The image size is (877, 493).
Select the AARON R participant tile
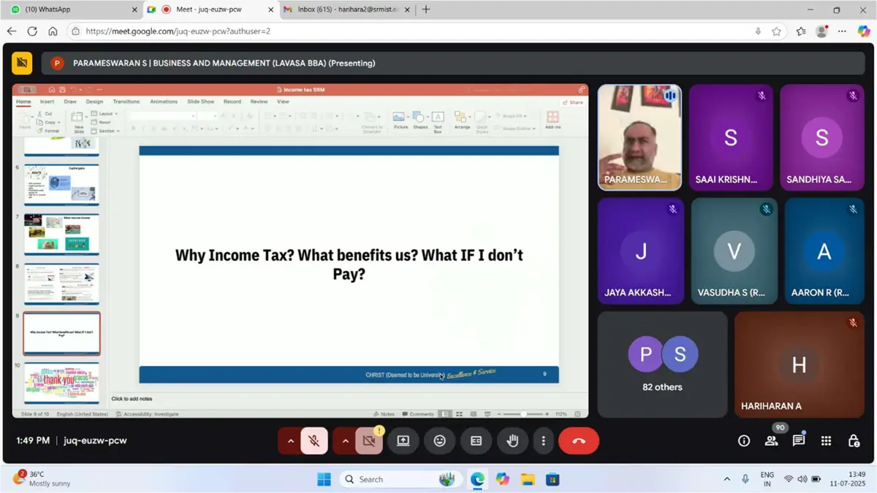pyautogui.click(x=824, y=251)
